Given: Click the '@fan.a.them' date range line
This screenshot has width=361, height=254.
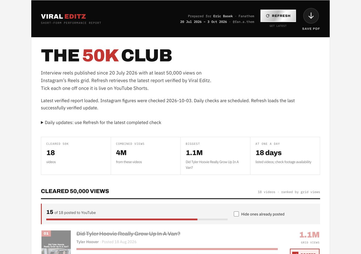Looking at the screenshot, I should pyautogui.click(x=217, y=22).
